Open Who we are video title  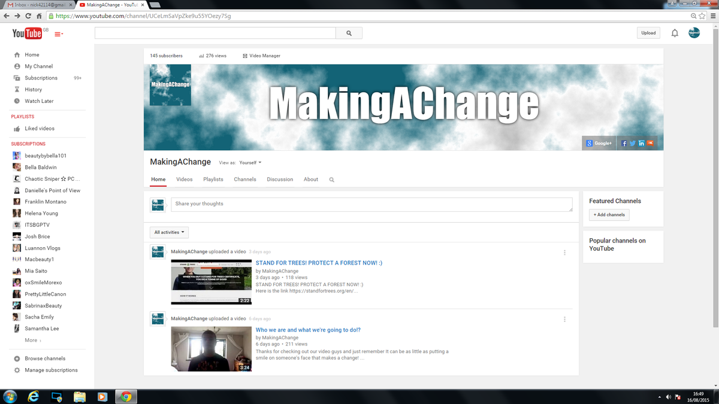(308, 330)
